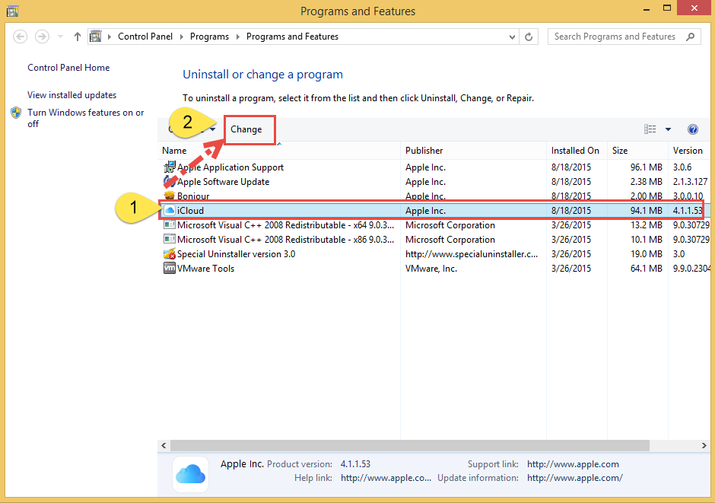The height and width of the screenshot is (503, 715).
Task: Click the VMware, Inc. publisher cell
Action: [x=431, y=269]
